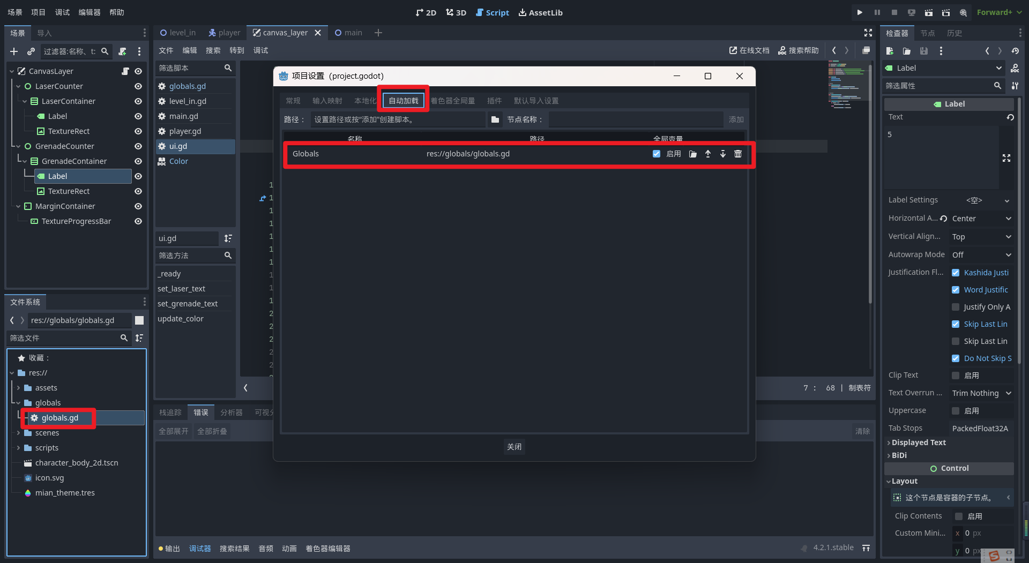Viewport: 1029px width, 563px height.
Task: Expand the assets folder in FileSystem
Action: point(18,388)
